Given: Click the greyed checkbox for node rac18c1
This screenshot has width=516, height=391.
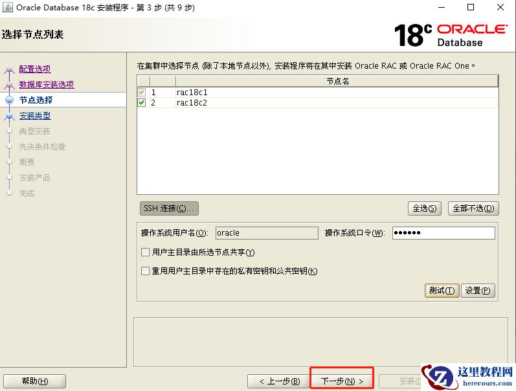Looking at the screenshot, I should pos(142,92).
